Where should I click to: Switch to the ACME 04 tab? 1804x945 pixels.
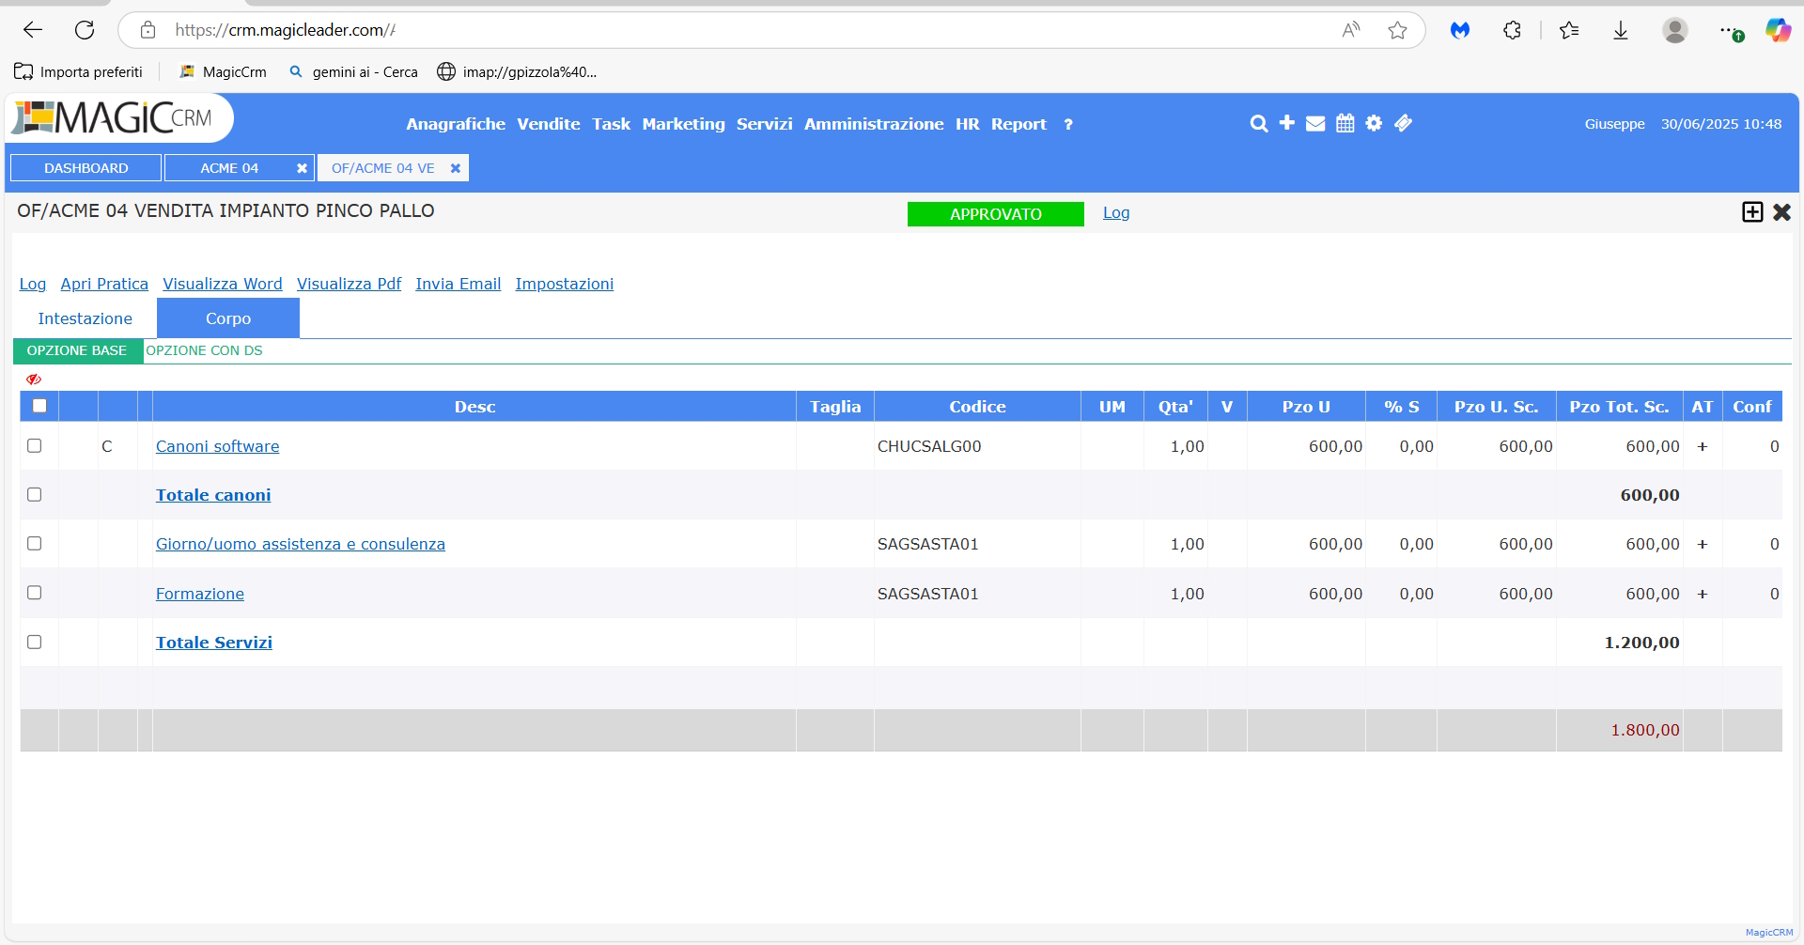coord(229,168)
